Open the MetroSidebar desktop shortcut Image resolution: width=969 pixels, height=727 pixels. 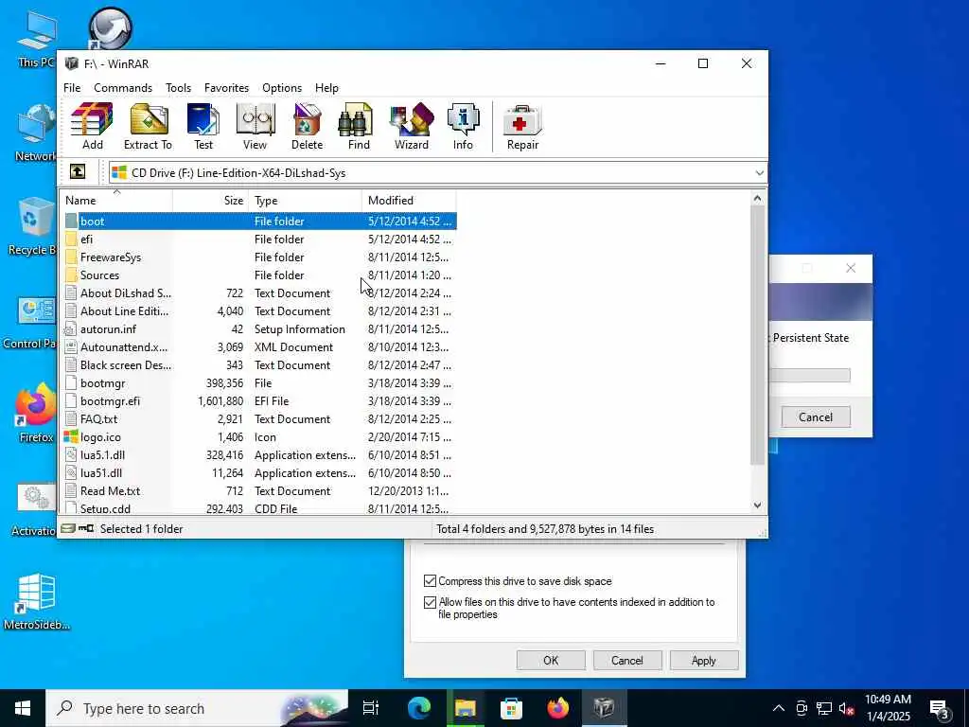36,601
